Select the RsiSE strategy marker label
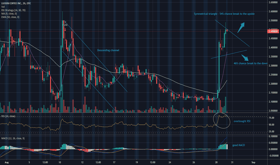 tap(65, 25)
